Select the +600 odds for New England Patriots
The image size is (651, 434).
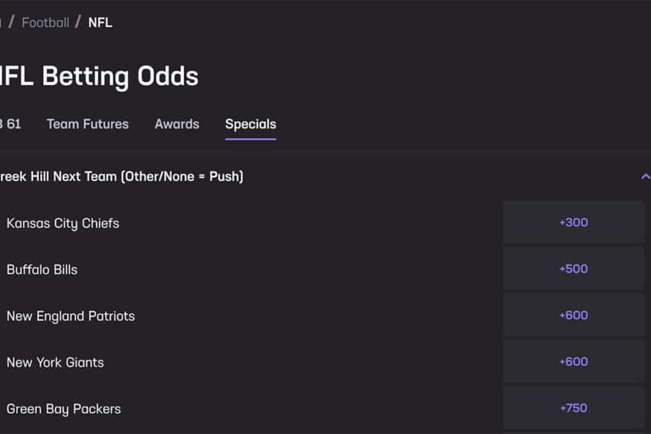pos(573,315)
